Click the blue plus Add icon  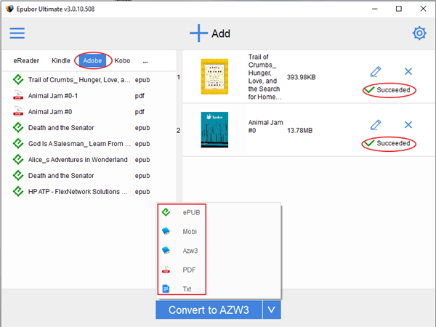[x=198, y=33]
